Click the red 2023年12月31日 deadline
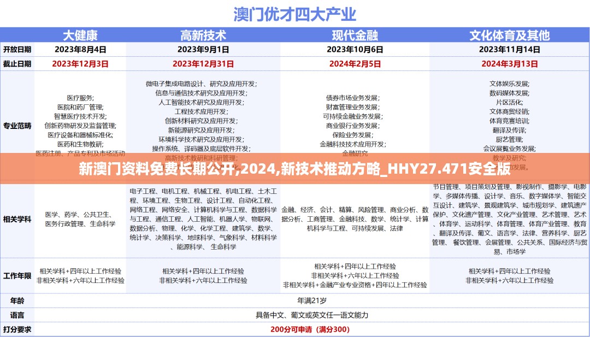The image size is (590, 337). (203, 63)
